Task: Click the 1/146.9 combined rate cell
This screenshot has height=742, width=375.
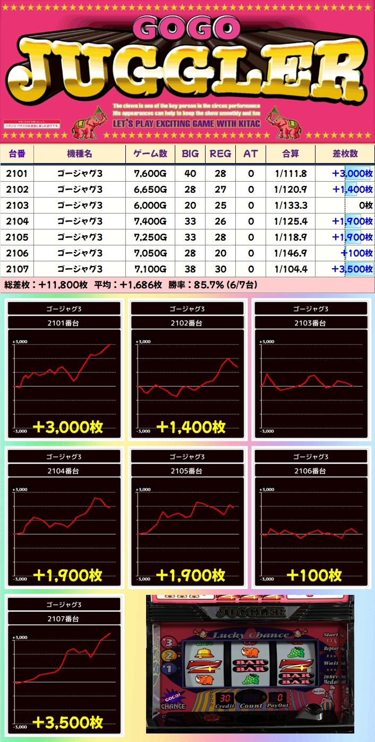Action: pyautogui.click(x=291, y=253)
